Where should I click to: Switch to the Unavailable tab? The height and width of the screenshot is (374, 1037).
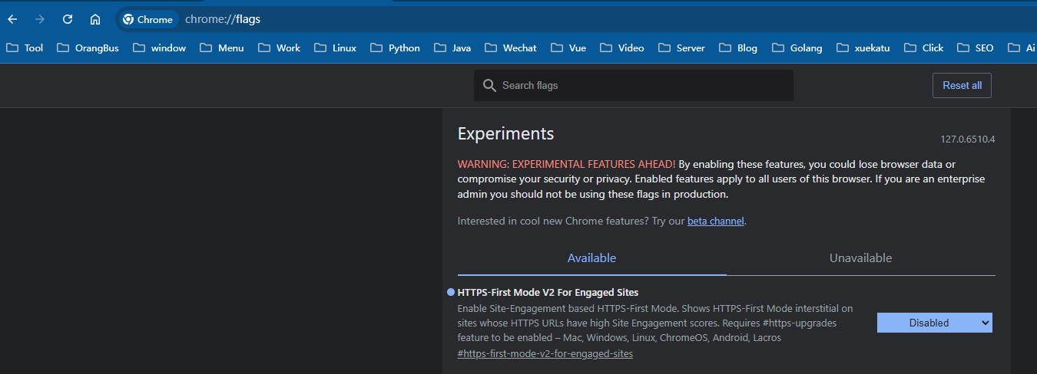pos(860,258)
